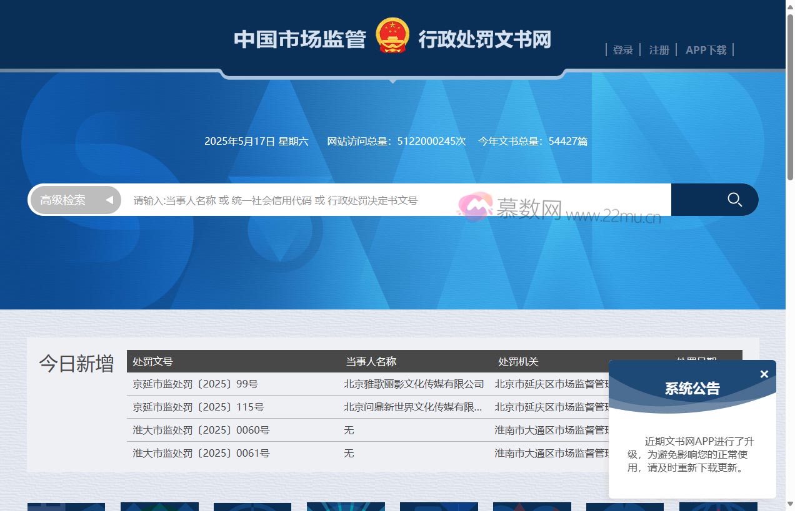The image size is (795, 511).
Task: Click the 注册 register link
Action: click(x=659, y=50)
